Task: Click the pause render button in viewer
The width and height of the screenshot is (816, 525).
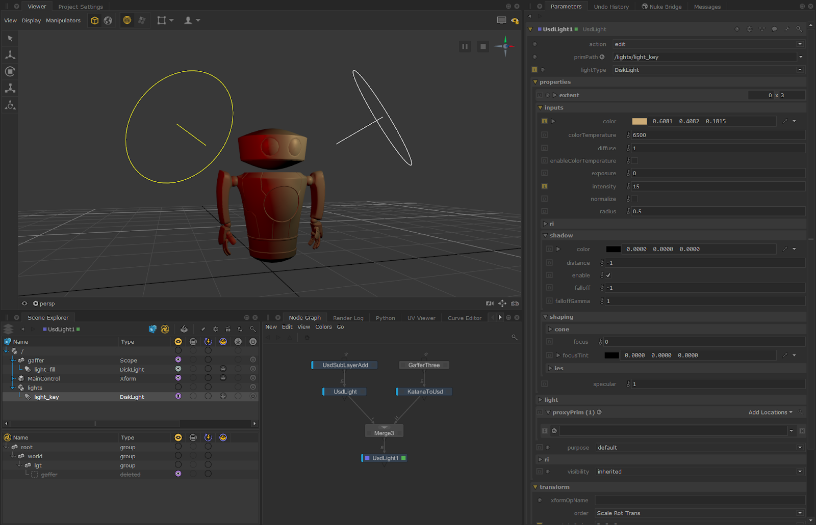Action: [x=465, y=46]
